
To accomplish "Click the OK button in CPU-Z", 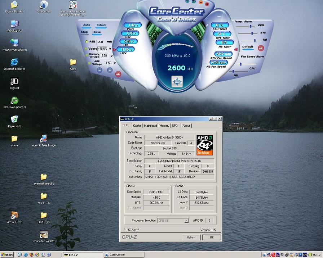I will click(x=212, y=237).
